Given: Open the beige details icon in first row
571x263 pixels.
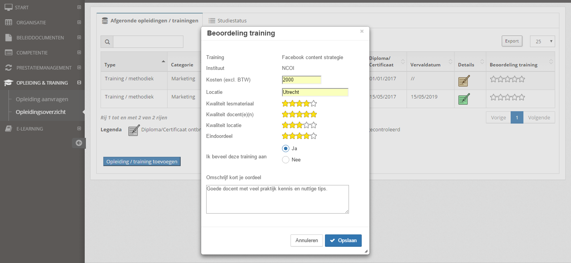Looking at the screenshot, I should tap(464, 80).
